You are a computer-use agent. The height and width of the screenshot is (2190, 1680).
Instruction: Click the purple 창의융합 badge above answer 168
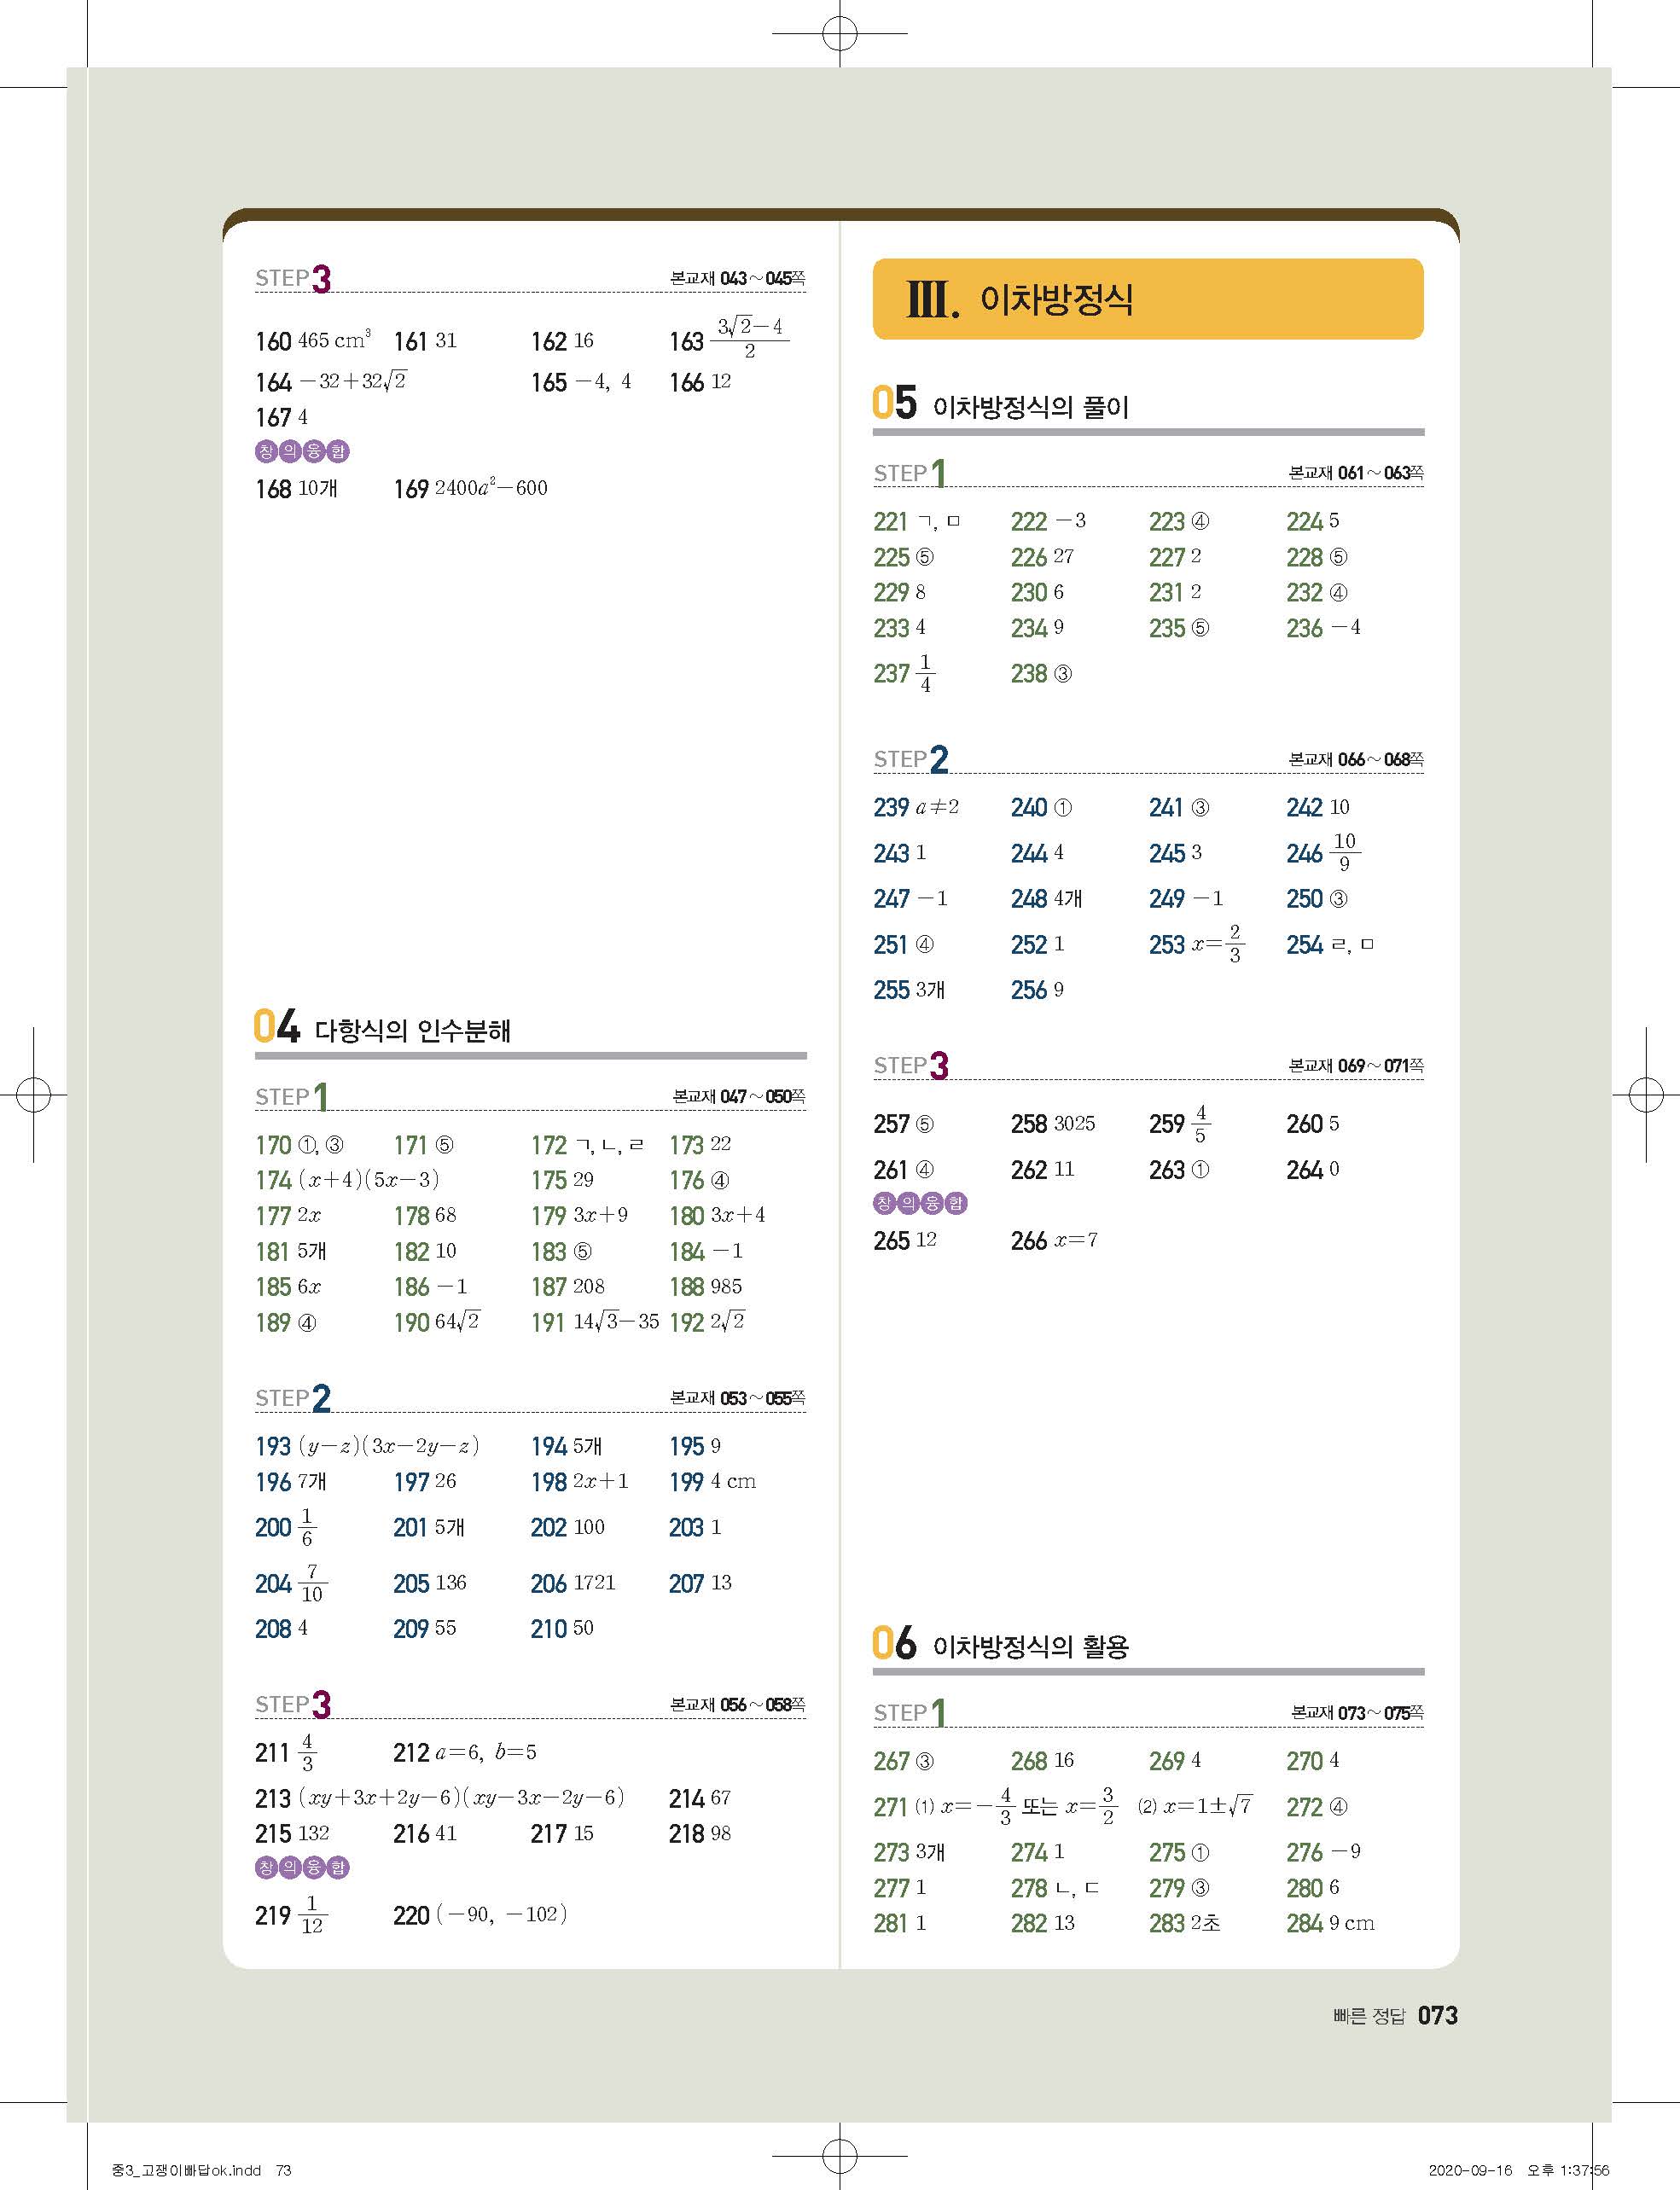click(x=302, y=452)
